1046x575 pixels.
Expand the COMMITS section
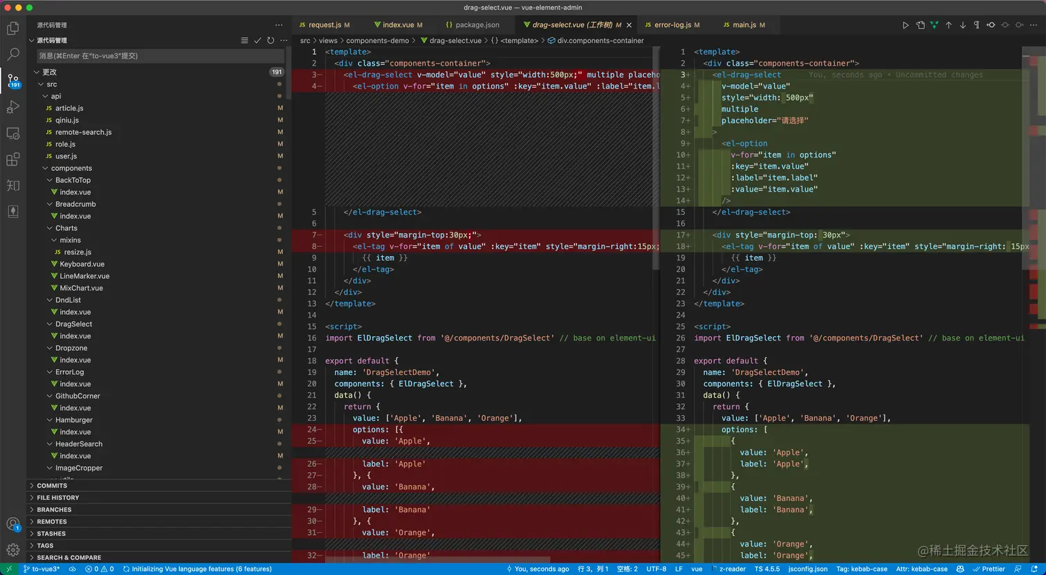coord(52,486)
